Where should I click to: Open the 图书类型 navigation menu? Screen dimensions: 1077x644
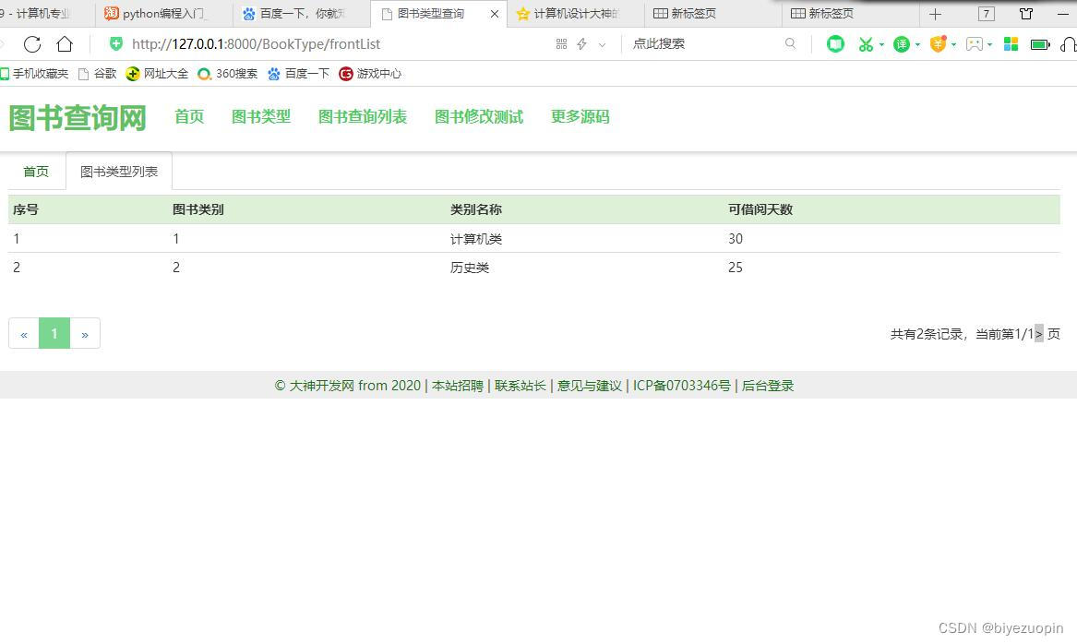point(261,116)
